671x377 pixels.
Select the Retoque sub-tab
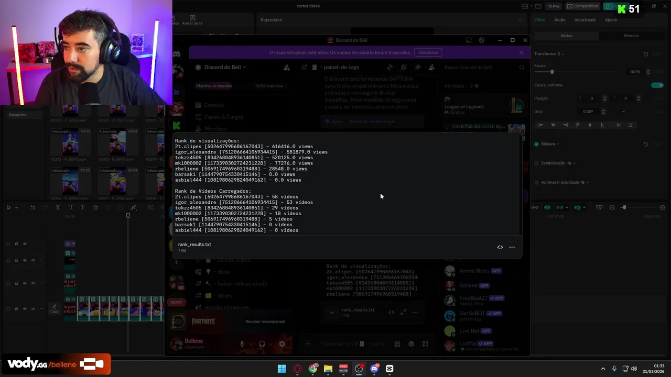(631, 36)
